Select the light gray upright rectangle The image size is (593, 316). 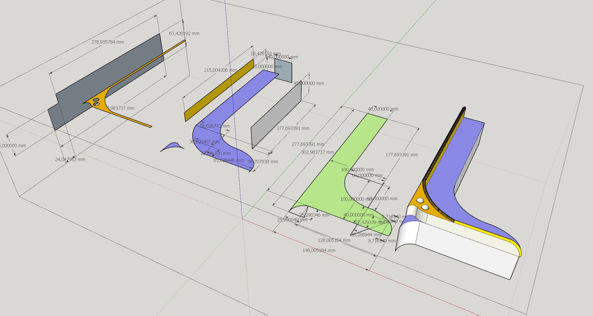pyautogui.click(x=276, y=115)
